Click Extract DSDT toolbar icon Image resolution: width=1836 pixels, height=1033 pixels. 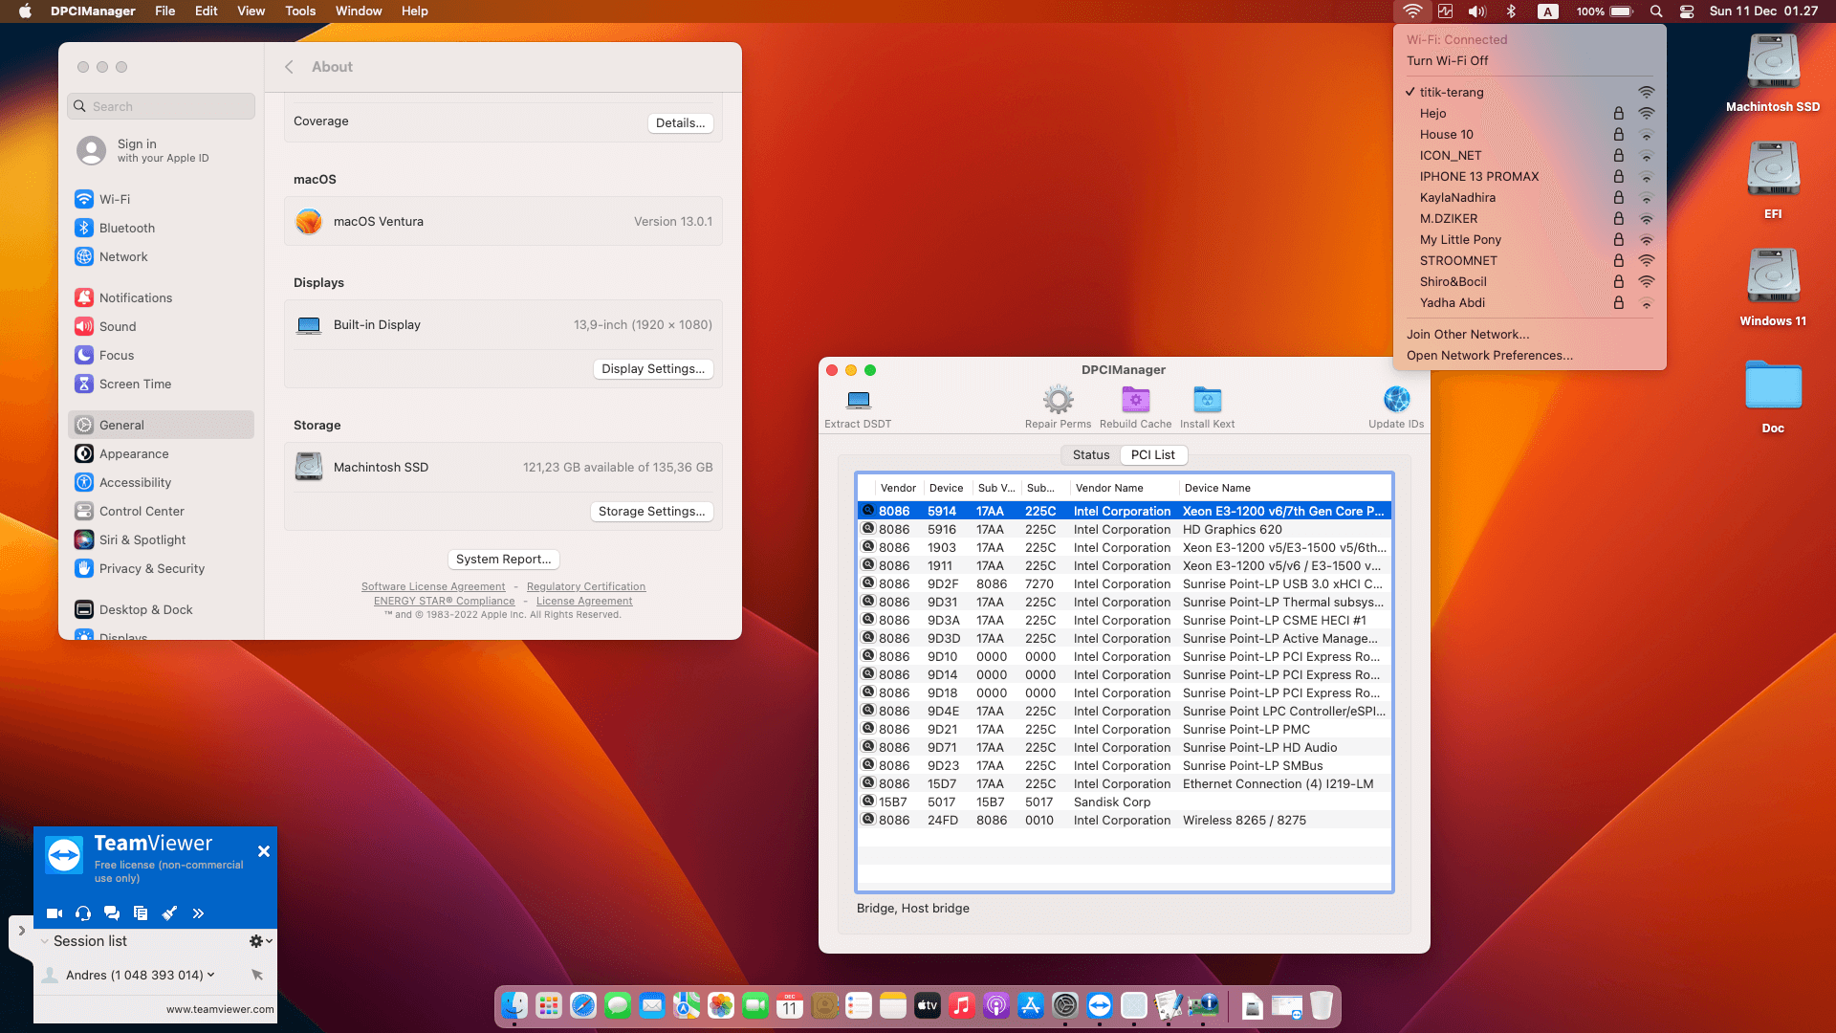point(858,400)
